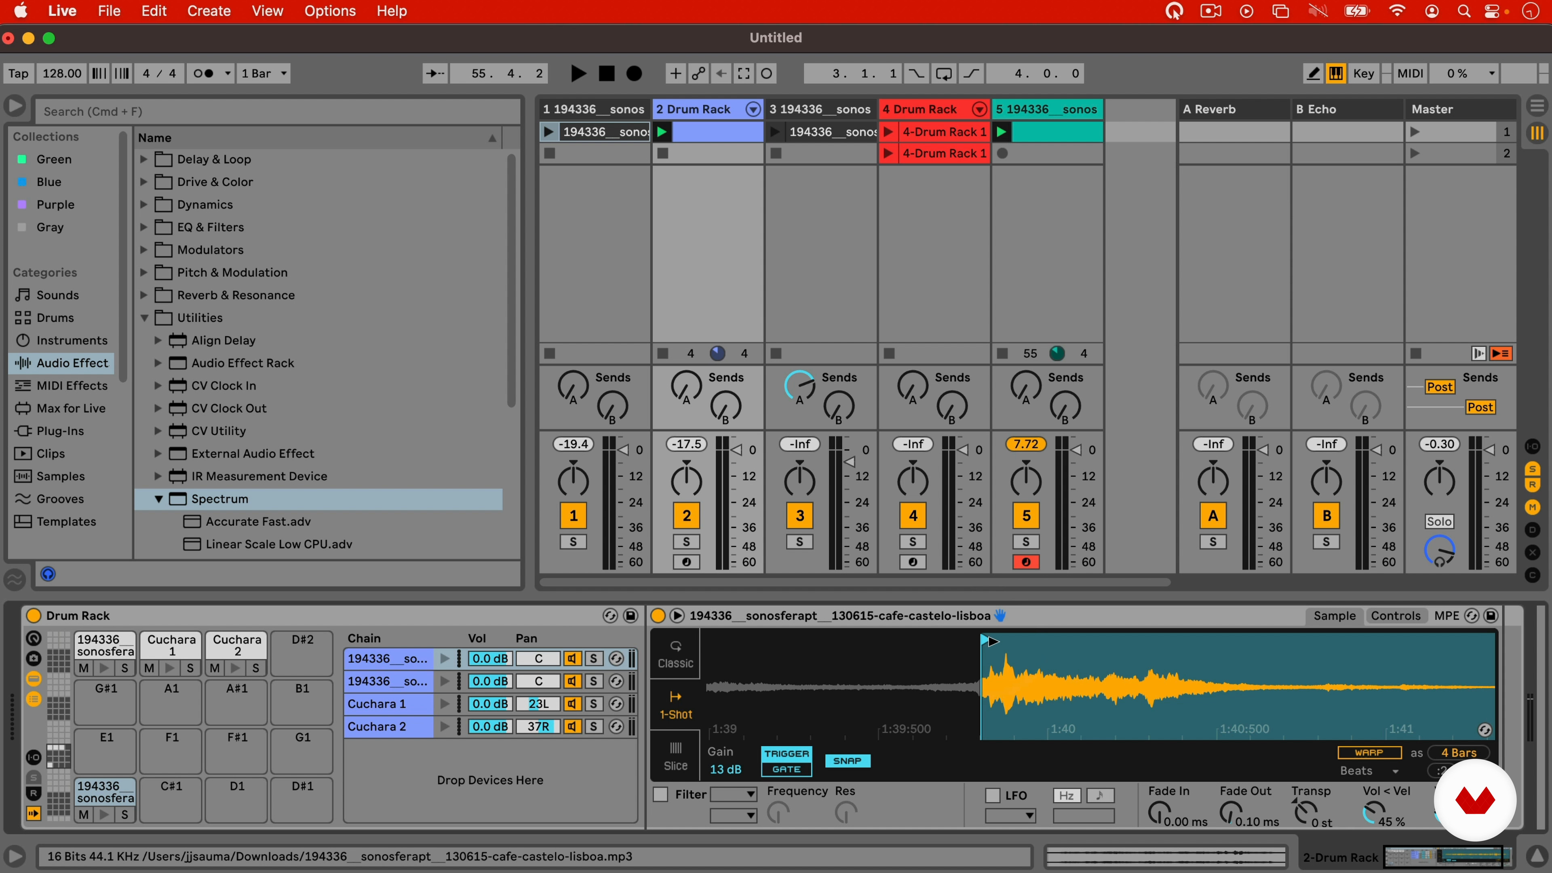This screenshot has height=873, width=1552.
Task: Select Accurate Fast.adv preset
Action: pyautogui.click(x=258, y=521)
